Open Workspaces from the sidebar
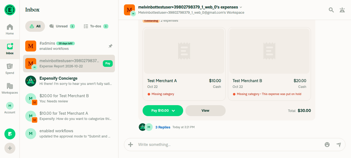This screenshot has width=351, height=158. click(10, 89)
